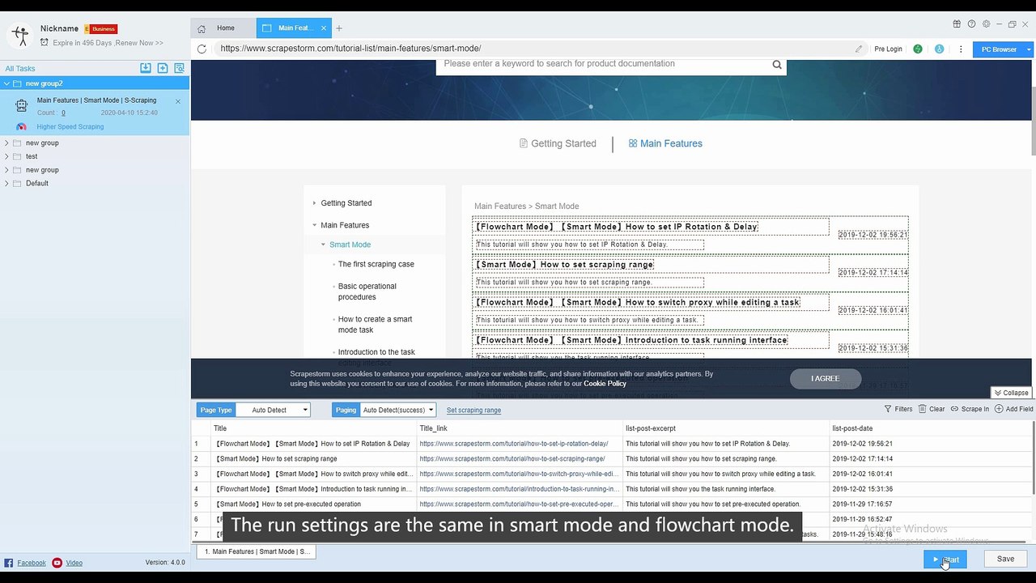
Task: Click the documentation search magnifier icon
Action: coord(777,65)
